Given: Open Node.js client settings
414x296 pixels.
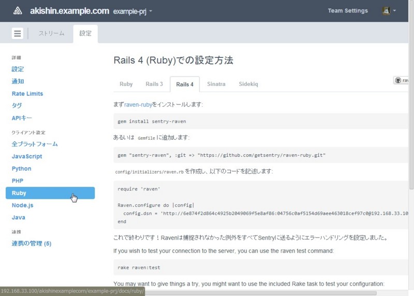Looking at the screenshot, I should [22, 205].
